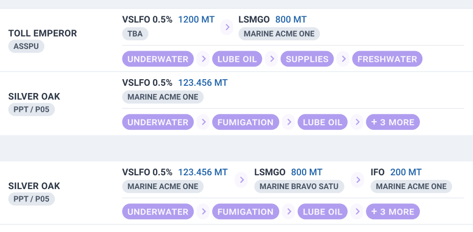Click the chevron between Marine Bravo Satu and IFO
473x232 pixels.
[358, 179]
